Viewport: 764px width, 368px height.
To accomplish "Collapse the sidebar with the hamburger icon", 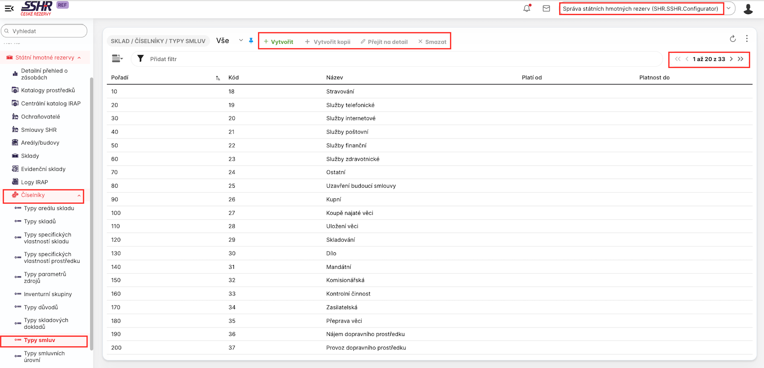I will coord(9,8).
